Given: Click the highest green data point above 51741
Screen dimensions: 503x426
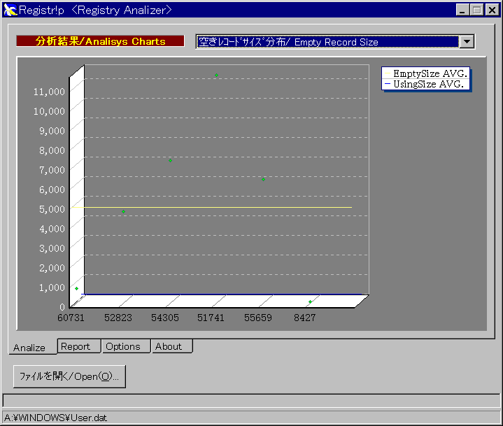Looking at the screenshot, I should [x=216, y=75].
